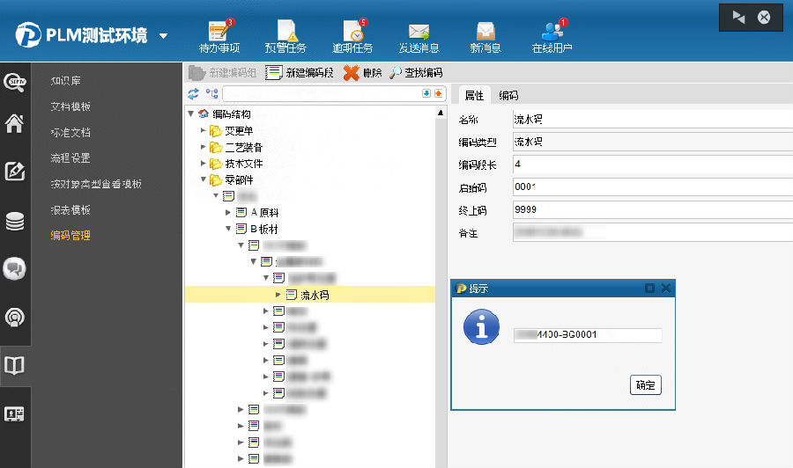Open the PLM测试环境 dropdown arrow
This screenshot has height=468, width=793.
pyautogui.click(x=164, y=37)
